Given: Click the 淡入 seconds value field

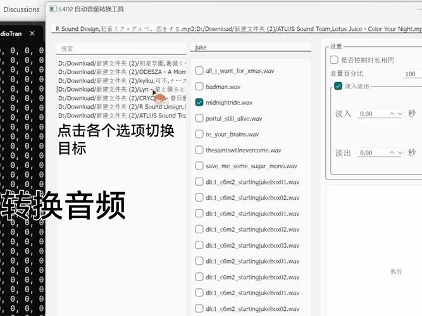Looking at the screenshot, I should (x=372, y=114).
